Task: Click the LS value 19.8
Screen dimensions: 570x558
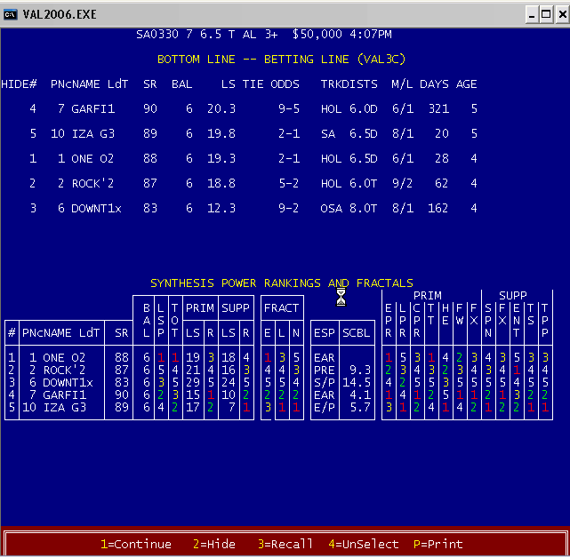Action: pyautogui.click(x=221, y=133)
